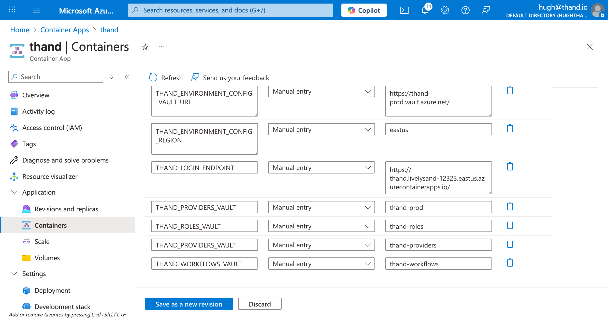Open portal settings gear
The width and height of the screenshot is (608, 320).
(445, 10)
